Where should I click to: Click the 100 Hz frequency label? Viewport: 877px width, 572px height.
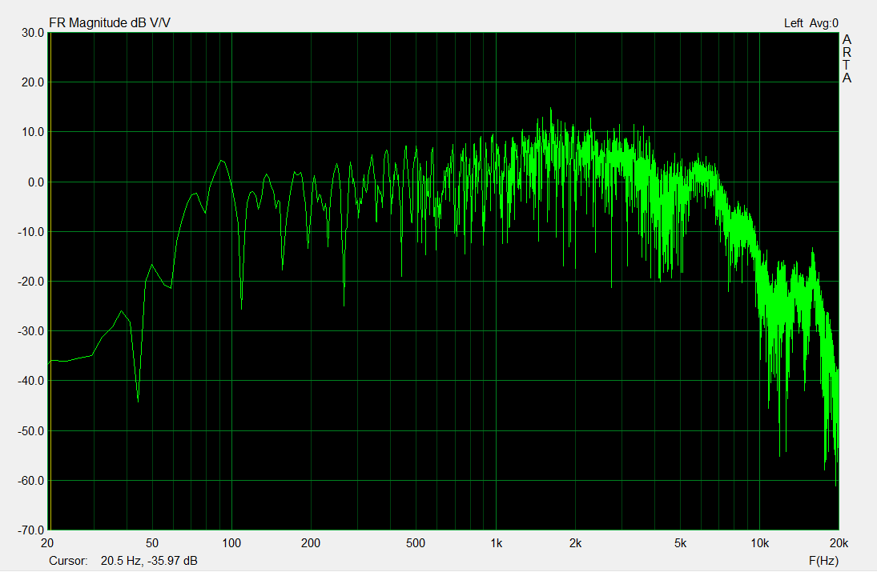[x=231, y=543]
